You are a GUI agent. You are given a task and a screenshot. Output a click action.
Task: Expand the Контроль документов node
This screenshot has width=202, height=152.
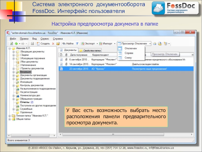(14, 85)
